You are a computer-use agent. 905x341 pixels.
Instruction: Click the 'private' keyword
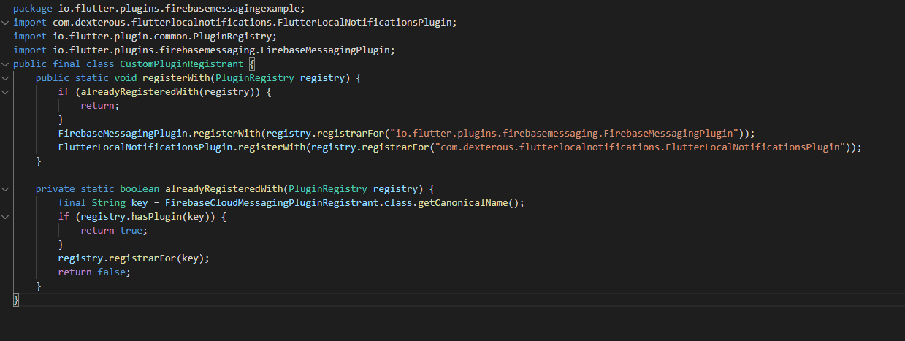pyautogui.click(x=56, y=189)
